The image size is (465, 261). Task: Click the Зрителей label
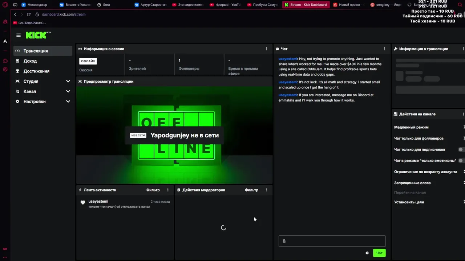point(137,69)
